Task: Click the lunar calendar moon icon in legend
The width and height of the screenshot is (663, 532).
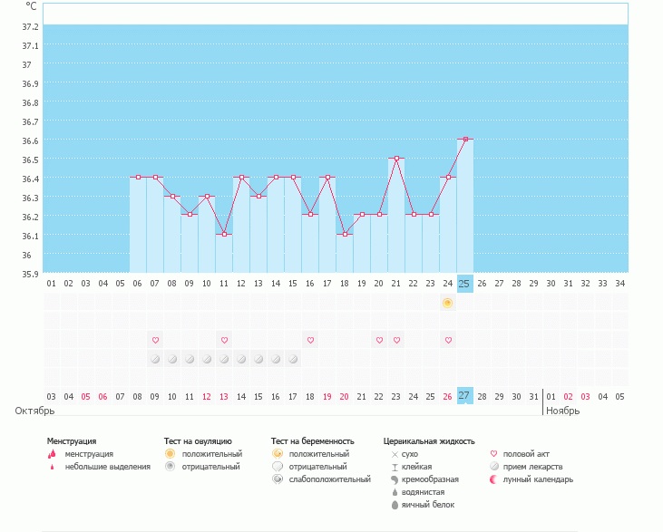Action: tap(493, 479)
